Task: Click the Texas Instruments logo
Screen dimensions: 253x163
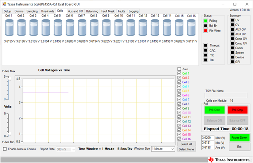Action: click(229, 160)
